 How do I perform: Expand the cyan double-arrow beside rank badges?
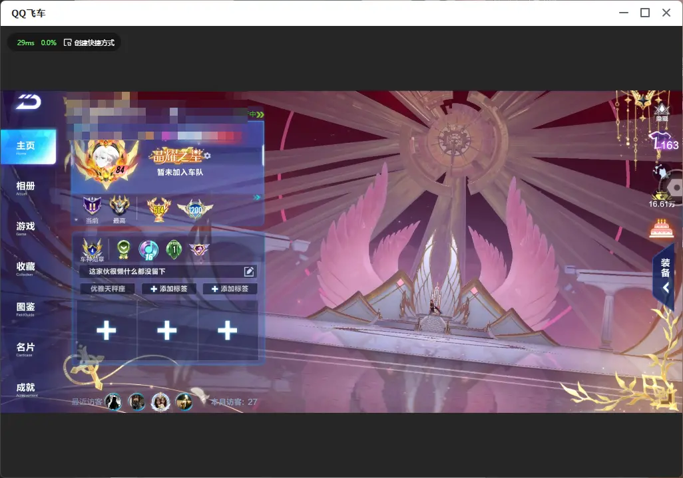(x=257, y=197)
